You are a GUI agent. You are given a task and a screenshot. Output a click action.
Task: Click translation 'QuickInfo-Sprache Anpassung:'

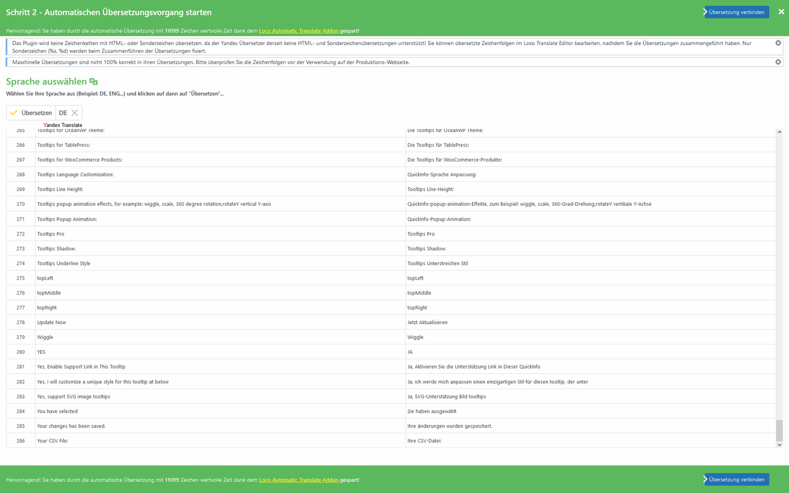click(442, 174)
